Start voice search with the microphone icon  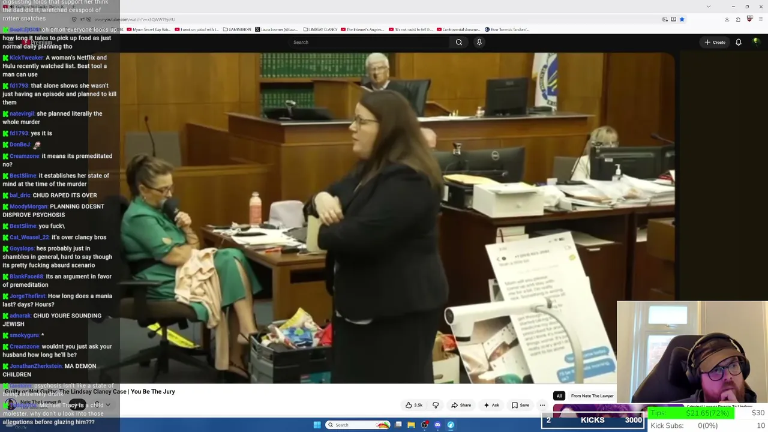click(479, 42)
